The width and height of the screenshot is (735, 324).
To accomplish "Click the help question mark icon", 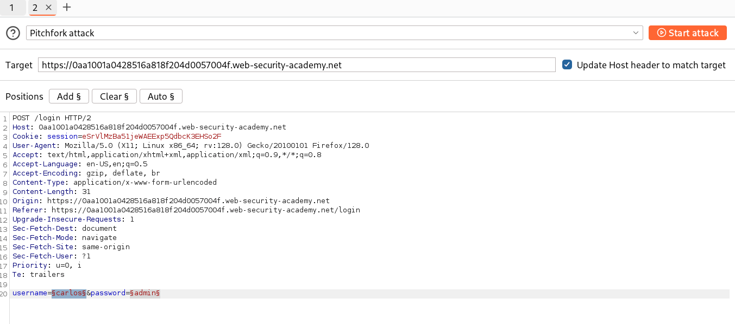I will (12, 33).
